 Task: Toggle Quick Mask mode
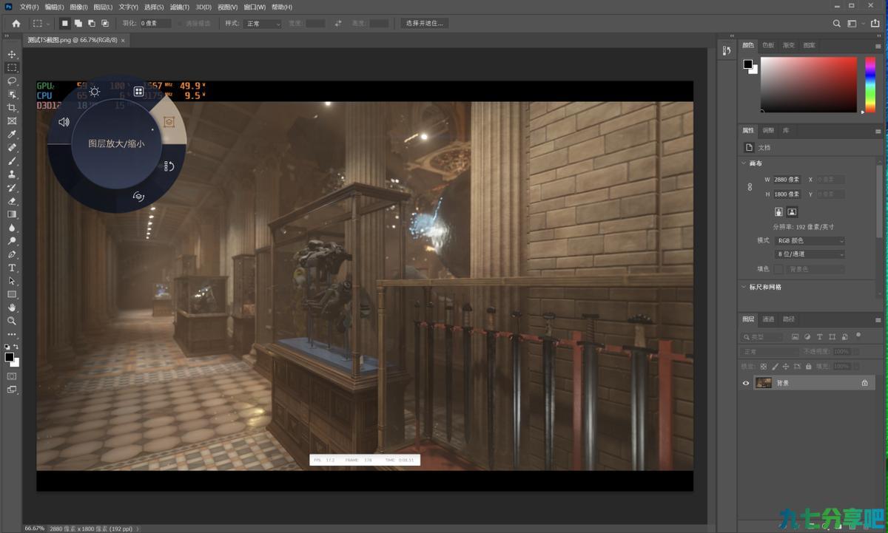tap(12, 376)
